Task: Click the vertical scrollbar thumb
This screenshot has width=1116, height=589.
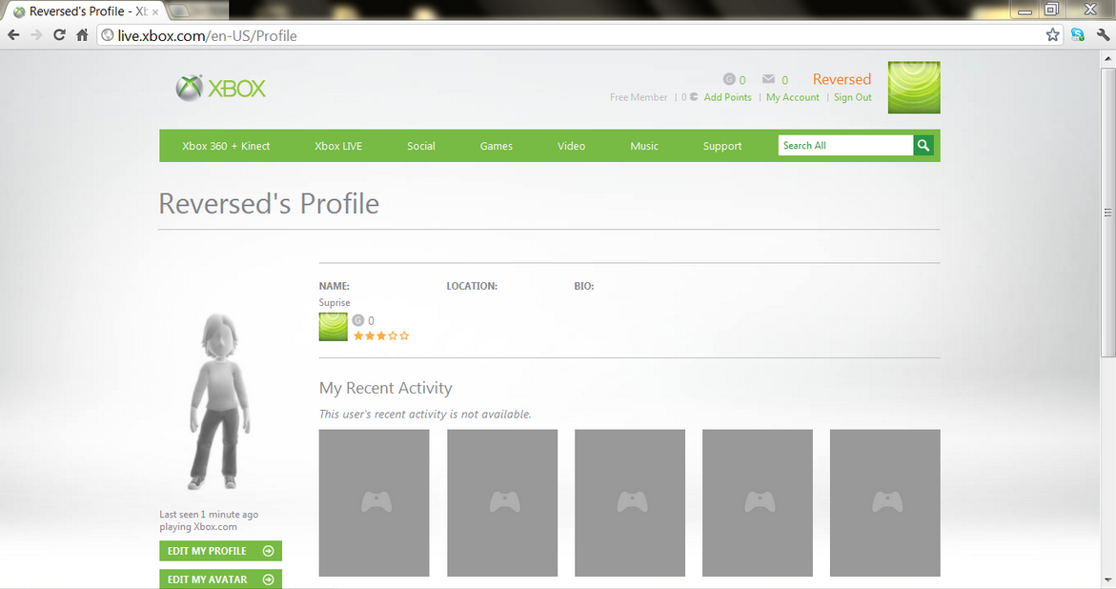Action: 1107,212
